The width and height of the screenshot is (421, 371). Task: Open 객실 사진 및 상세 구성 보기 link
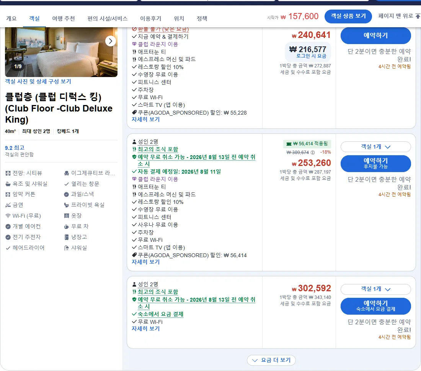38,82
